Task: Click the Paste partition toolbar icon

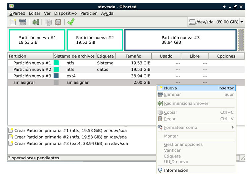Action: pos(58,22)
